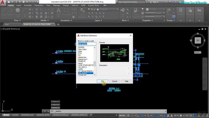Toggle ortho mode in status bar
The image size is (209, 118).
[x=138, y=115]
